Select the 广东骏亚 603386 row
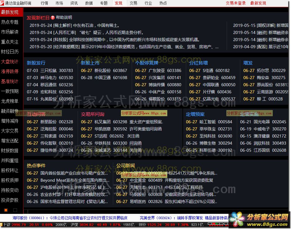The height and width of the screenshot is (229, 291). pyautogui.click(x=158, y=70)
